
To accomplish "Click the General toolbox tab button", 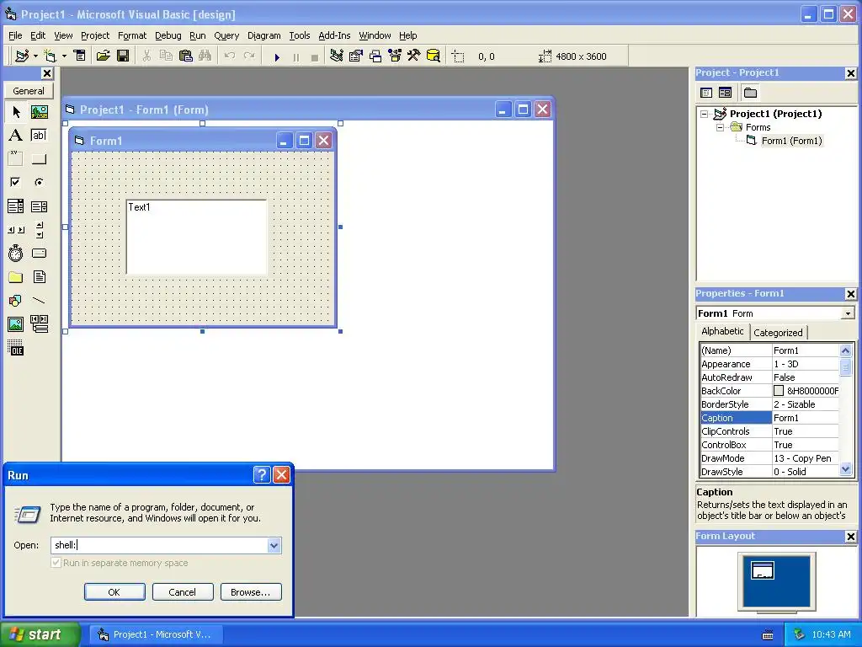I will point(29,91).
